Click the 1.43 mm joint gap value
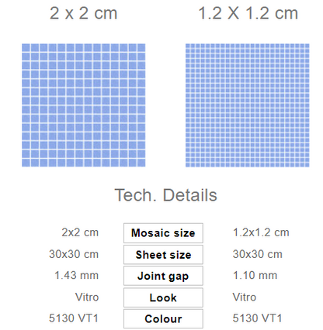 [x=76, y=275]
